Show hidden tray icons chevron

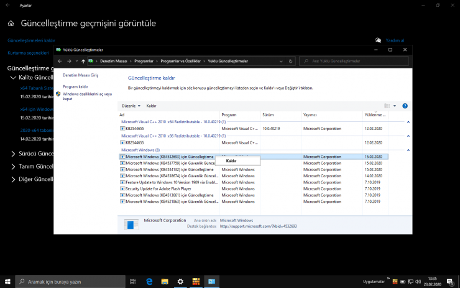click(389, 278)
